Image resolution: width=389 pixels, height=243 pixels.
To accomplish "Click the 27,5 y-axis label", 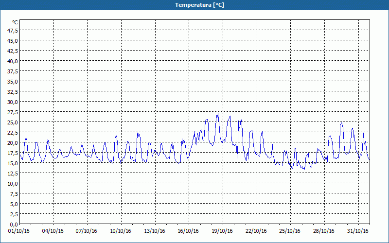I will click(x=13, y=112).
